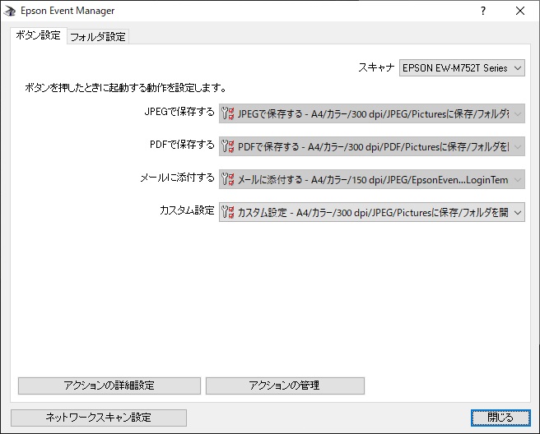Expand the カスタム設定 action dropdown arrow
This screenshot has height=434, width=540.
tap(518, 212)
